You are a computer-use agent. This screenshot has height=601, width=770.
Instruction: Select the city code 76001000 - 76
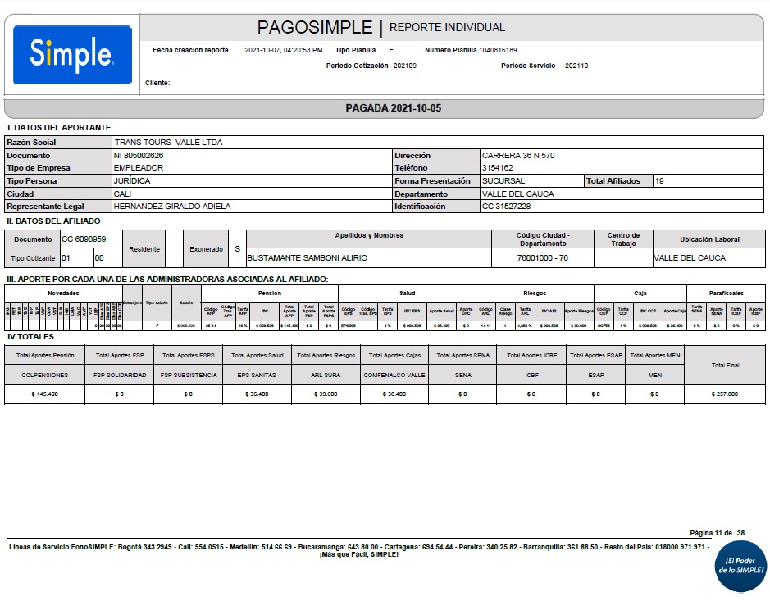(x=542, y=258)
